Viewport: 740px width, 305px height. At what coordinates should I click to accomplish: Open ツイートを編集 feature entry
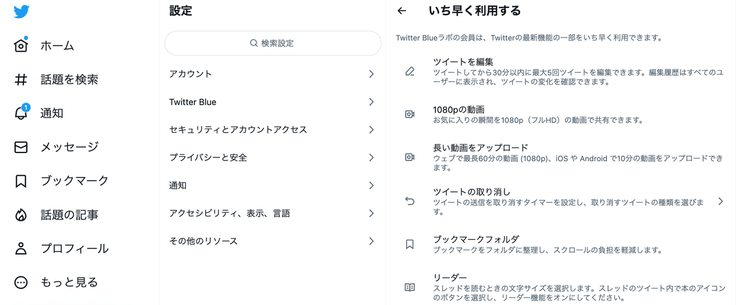tap(561, 71)
